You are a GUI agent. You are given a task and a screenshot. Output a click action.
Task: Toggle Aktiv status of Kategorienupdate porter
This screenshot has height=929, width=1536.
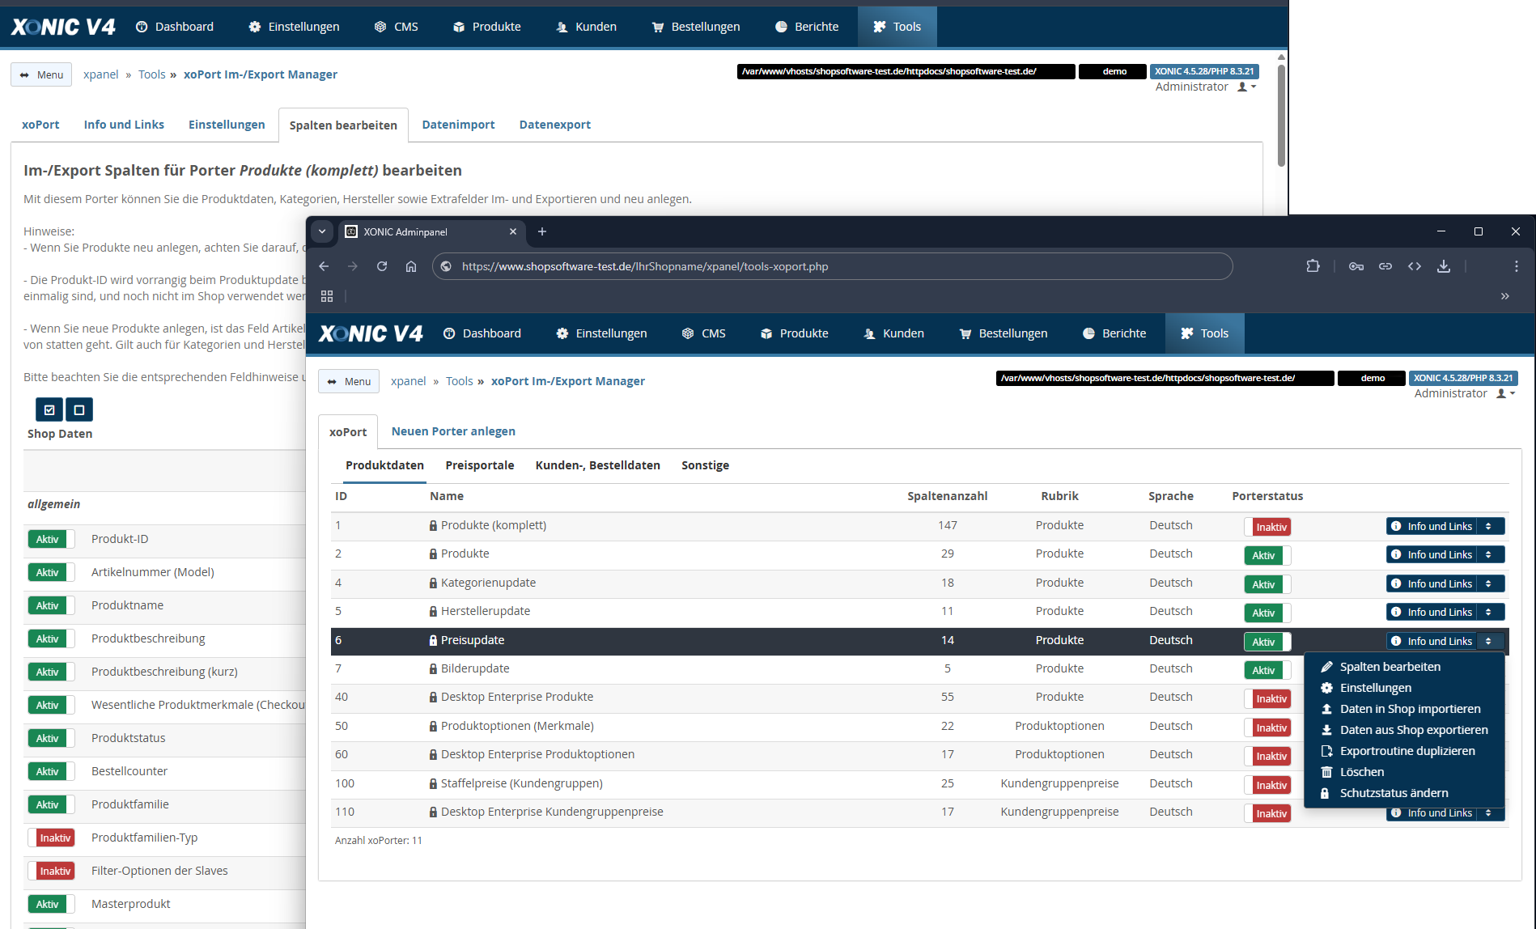click(x=1267, y=584)
